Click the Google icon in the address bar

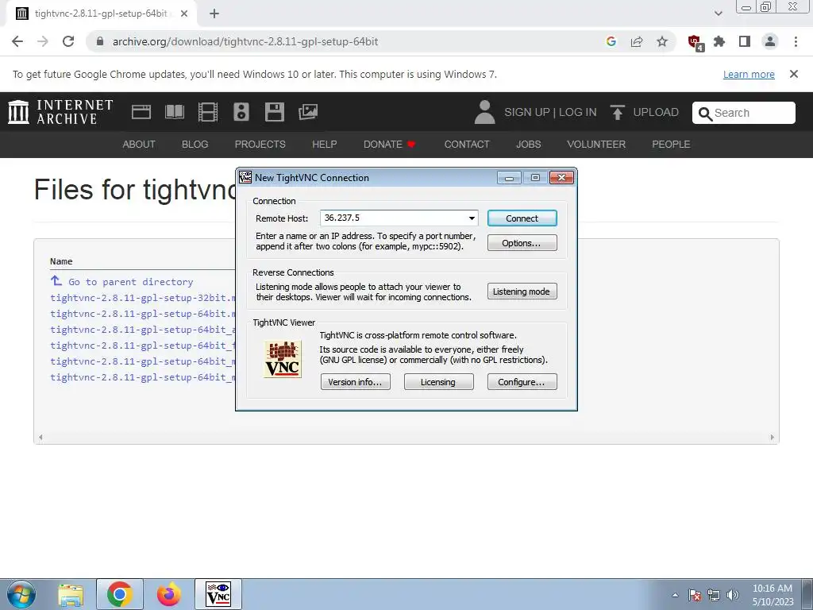click(611, 41)
